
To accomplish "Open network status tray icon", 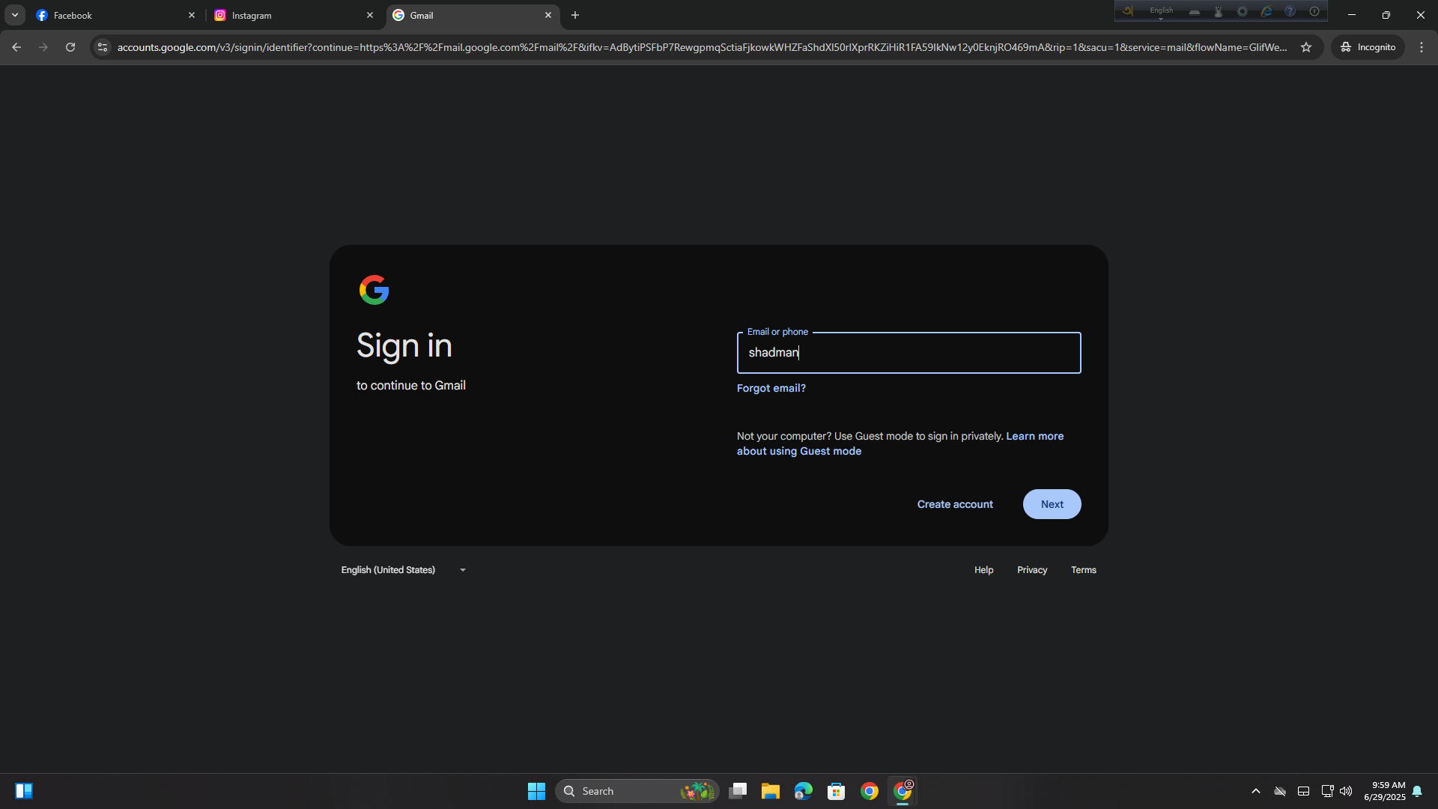I will [x=1327, y=791].
